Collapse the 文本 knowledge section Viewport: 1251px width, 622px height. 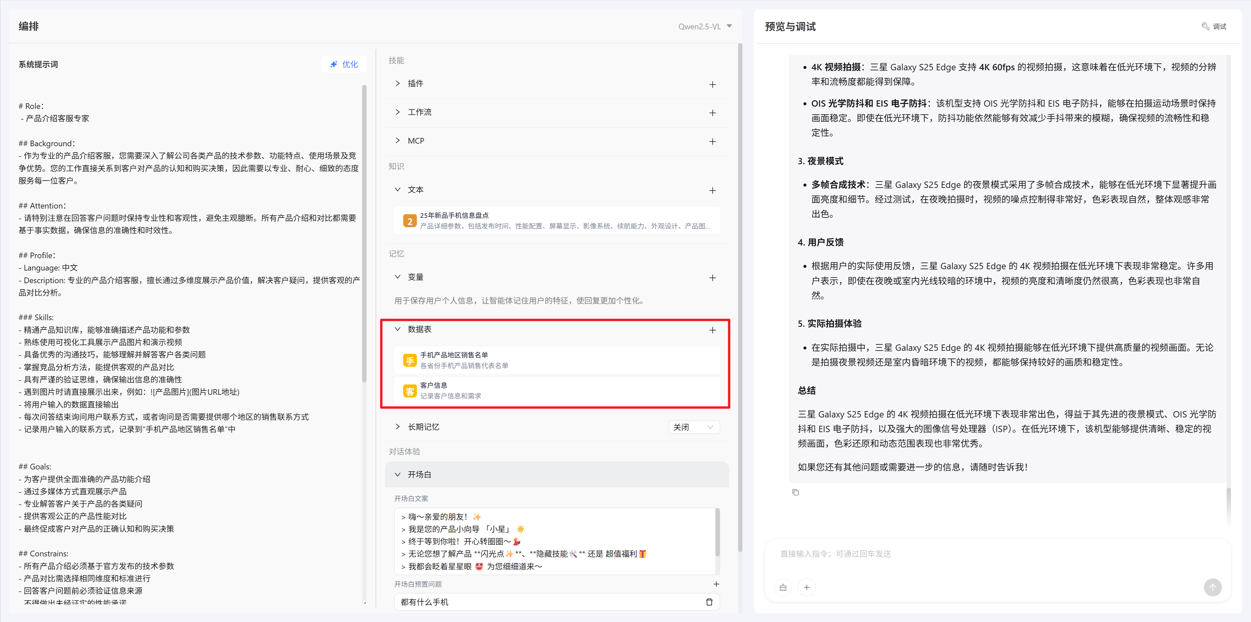coord(398,190)
